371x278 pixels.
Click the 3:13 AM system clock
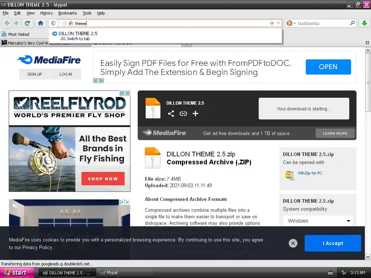coord(358,273)
